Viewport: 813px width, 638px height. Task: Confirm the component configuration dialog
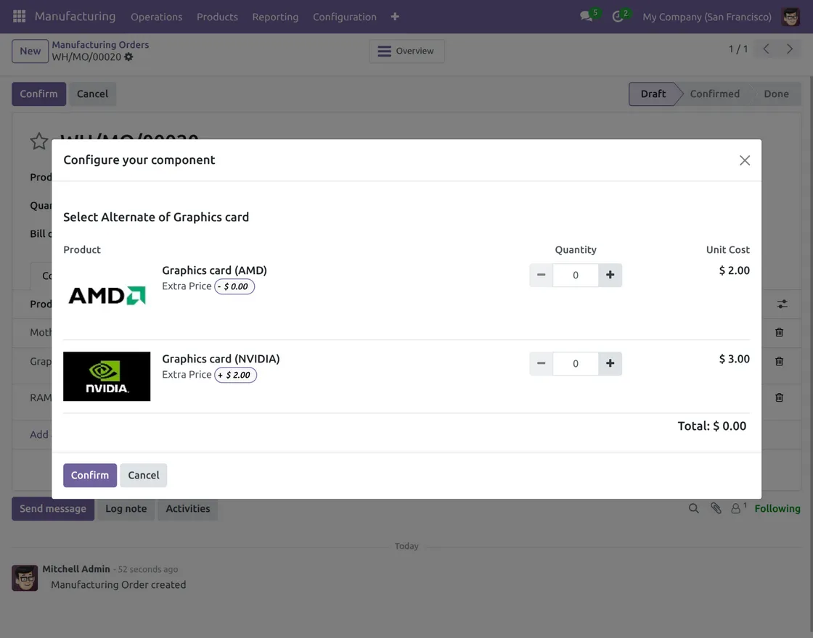pyautogui.click(x=90, y=476)
